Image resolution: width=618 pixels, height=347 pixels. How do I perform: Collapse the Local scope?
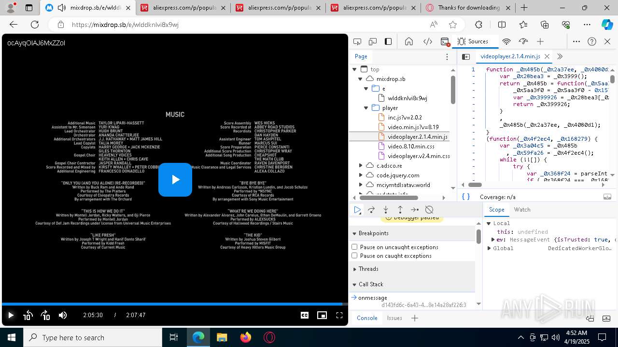[489, 224]
